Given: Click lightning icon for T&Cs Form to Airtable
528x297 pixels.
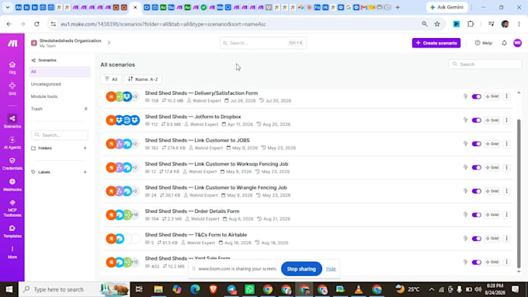Looking at the screenshot, I should 465,239.
